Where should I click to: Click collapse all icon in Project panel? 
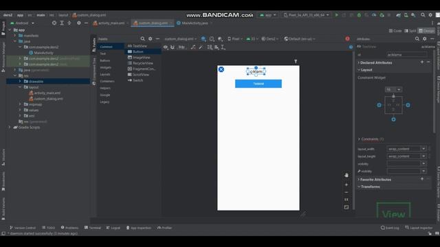[x=69, y=23]
